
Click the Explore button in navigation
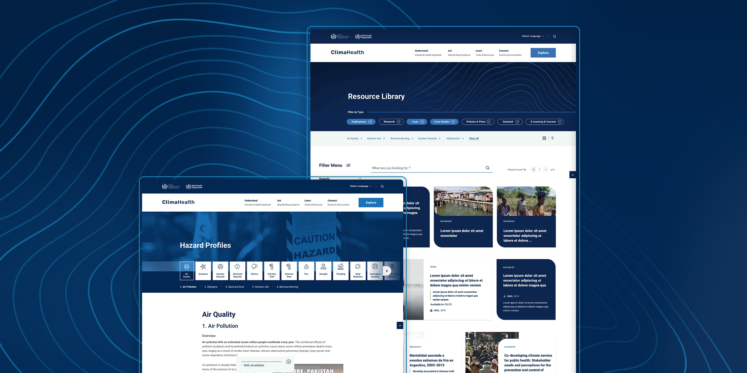click(543, 52)
